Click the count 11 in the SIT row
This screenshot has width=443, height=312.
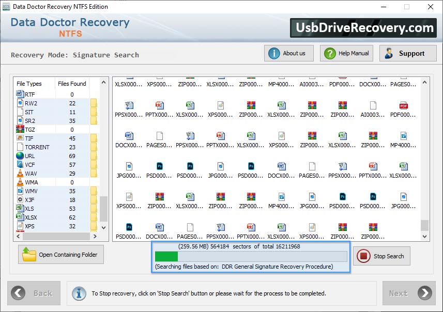pyautogui.click(x=72, y=112)
